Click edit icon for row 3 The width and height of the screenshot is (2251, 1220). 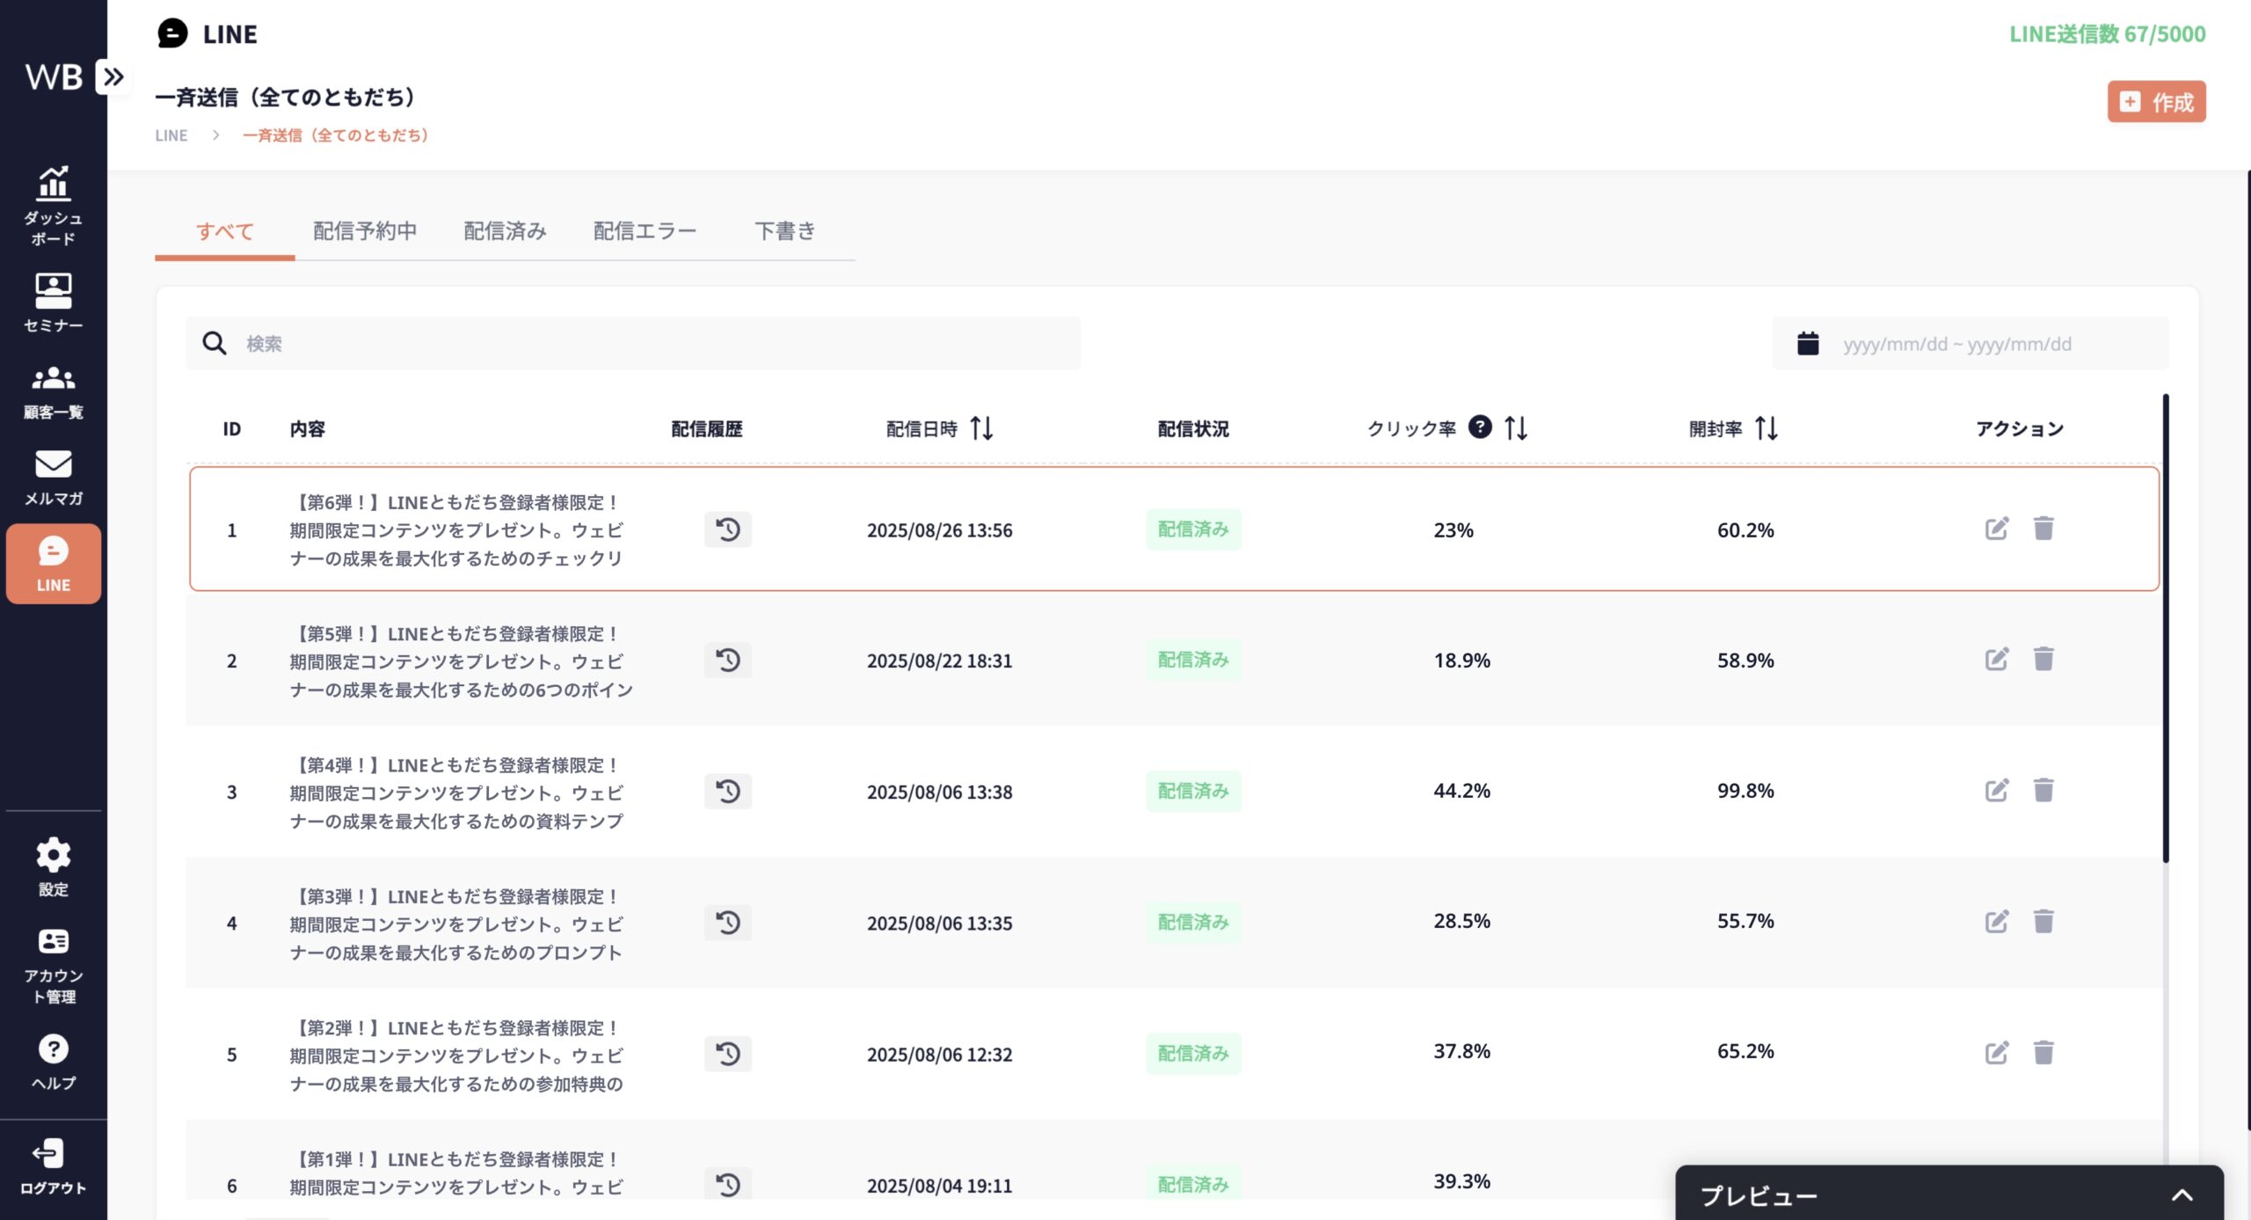1996,791
